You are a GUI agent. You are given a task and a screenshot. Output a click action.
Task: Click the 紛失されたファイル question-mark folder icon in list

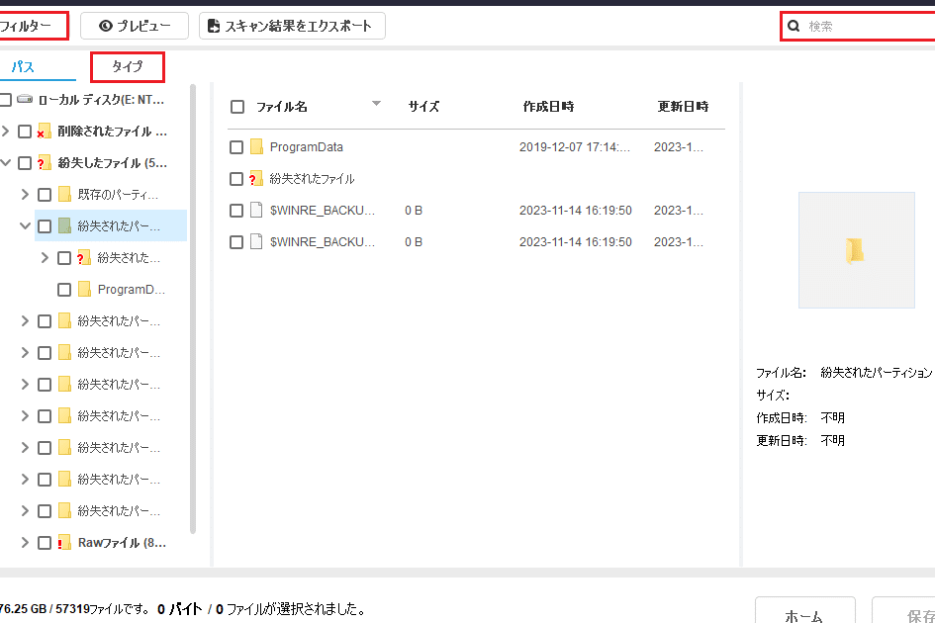coord(256,179)
